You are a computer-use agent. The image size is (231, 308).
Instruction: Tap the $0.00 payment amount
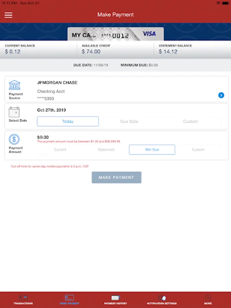(x=43, y=137)
